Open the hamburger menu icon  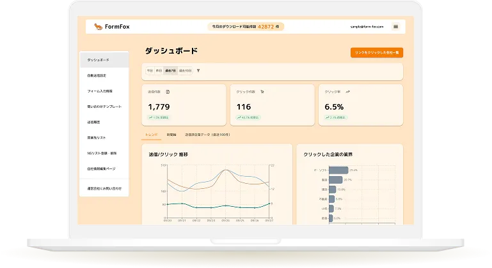pos(395,27)
